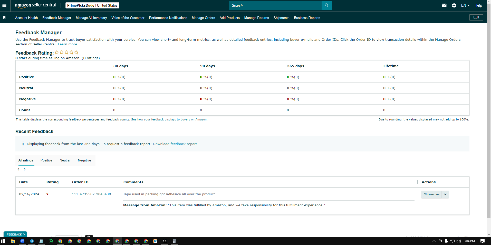Click the microphone tray icon

[446, 241]
